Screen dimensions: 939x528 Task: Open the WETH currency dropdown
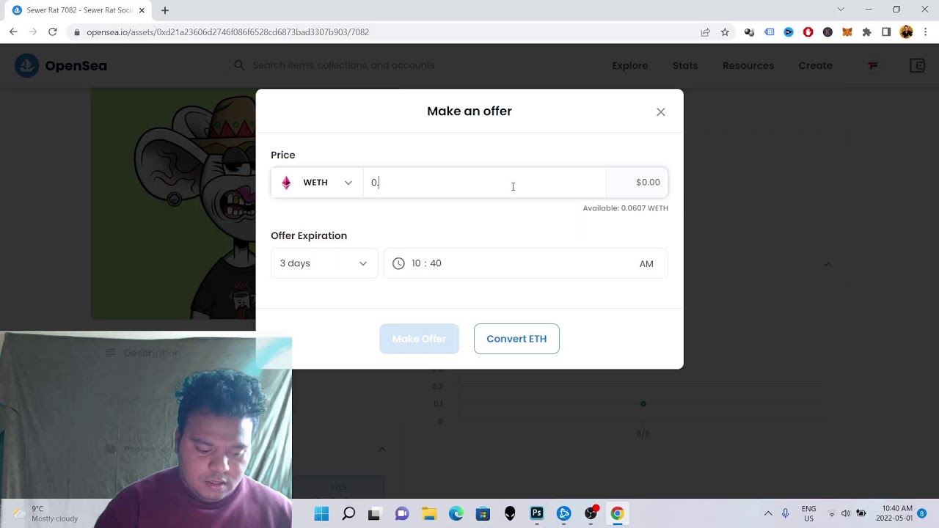coord(317,183)
